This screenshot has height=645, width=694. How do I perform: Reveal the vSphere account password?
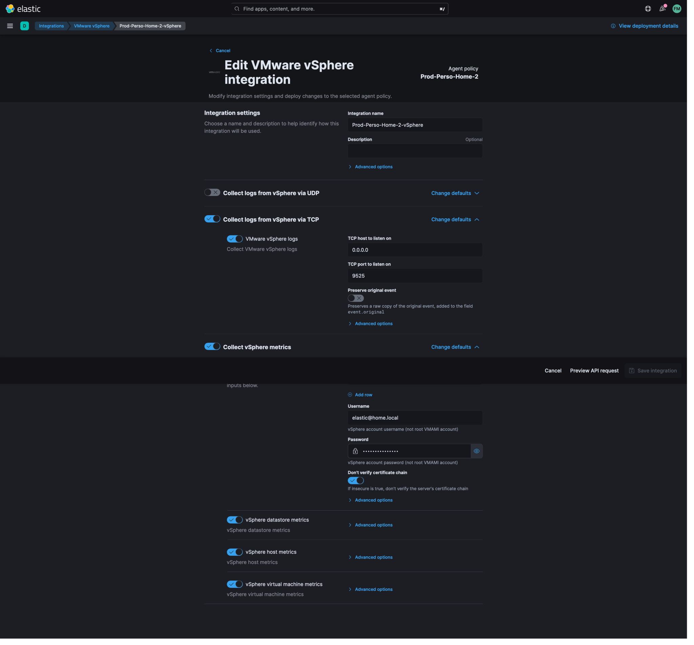pyautogui.click(x=477, y=451)
